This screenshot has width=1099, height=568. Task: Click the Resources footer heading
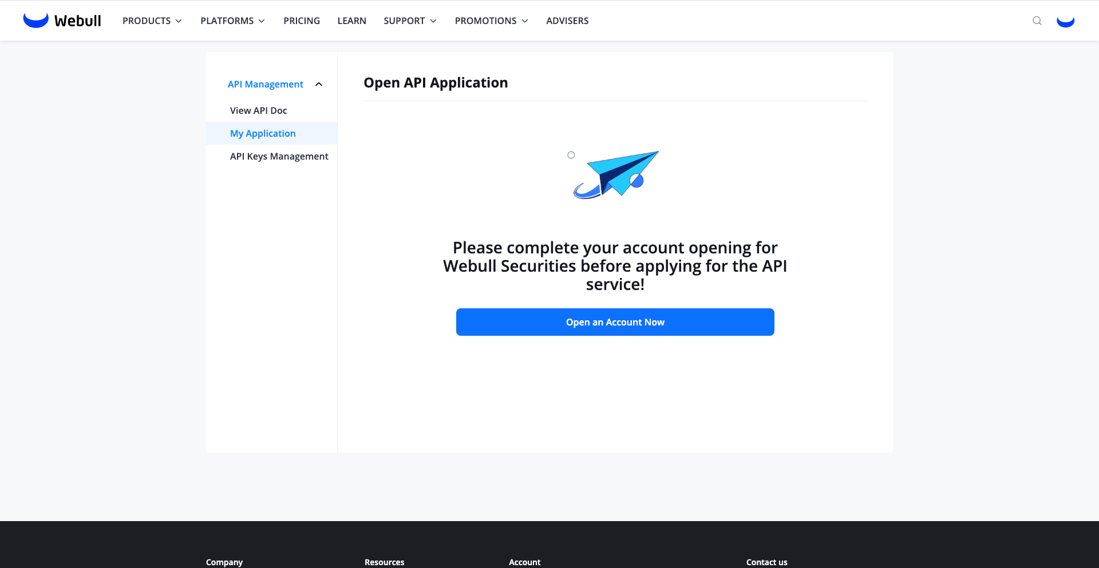tap(385, 562)
